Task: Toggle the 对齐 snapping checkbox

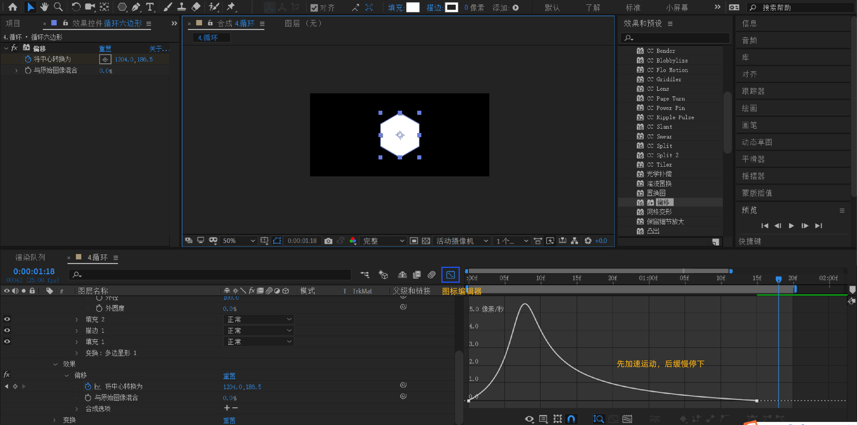Action: pos(314,8)
